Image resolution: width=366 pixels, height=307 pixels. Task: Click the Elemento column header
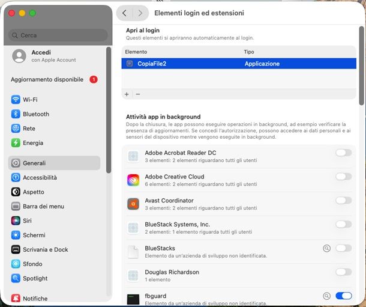click(x=136, y=52)
